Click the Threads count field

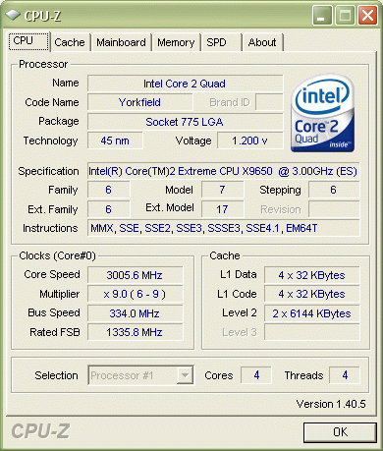click(345, 375)
